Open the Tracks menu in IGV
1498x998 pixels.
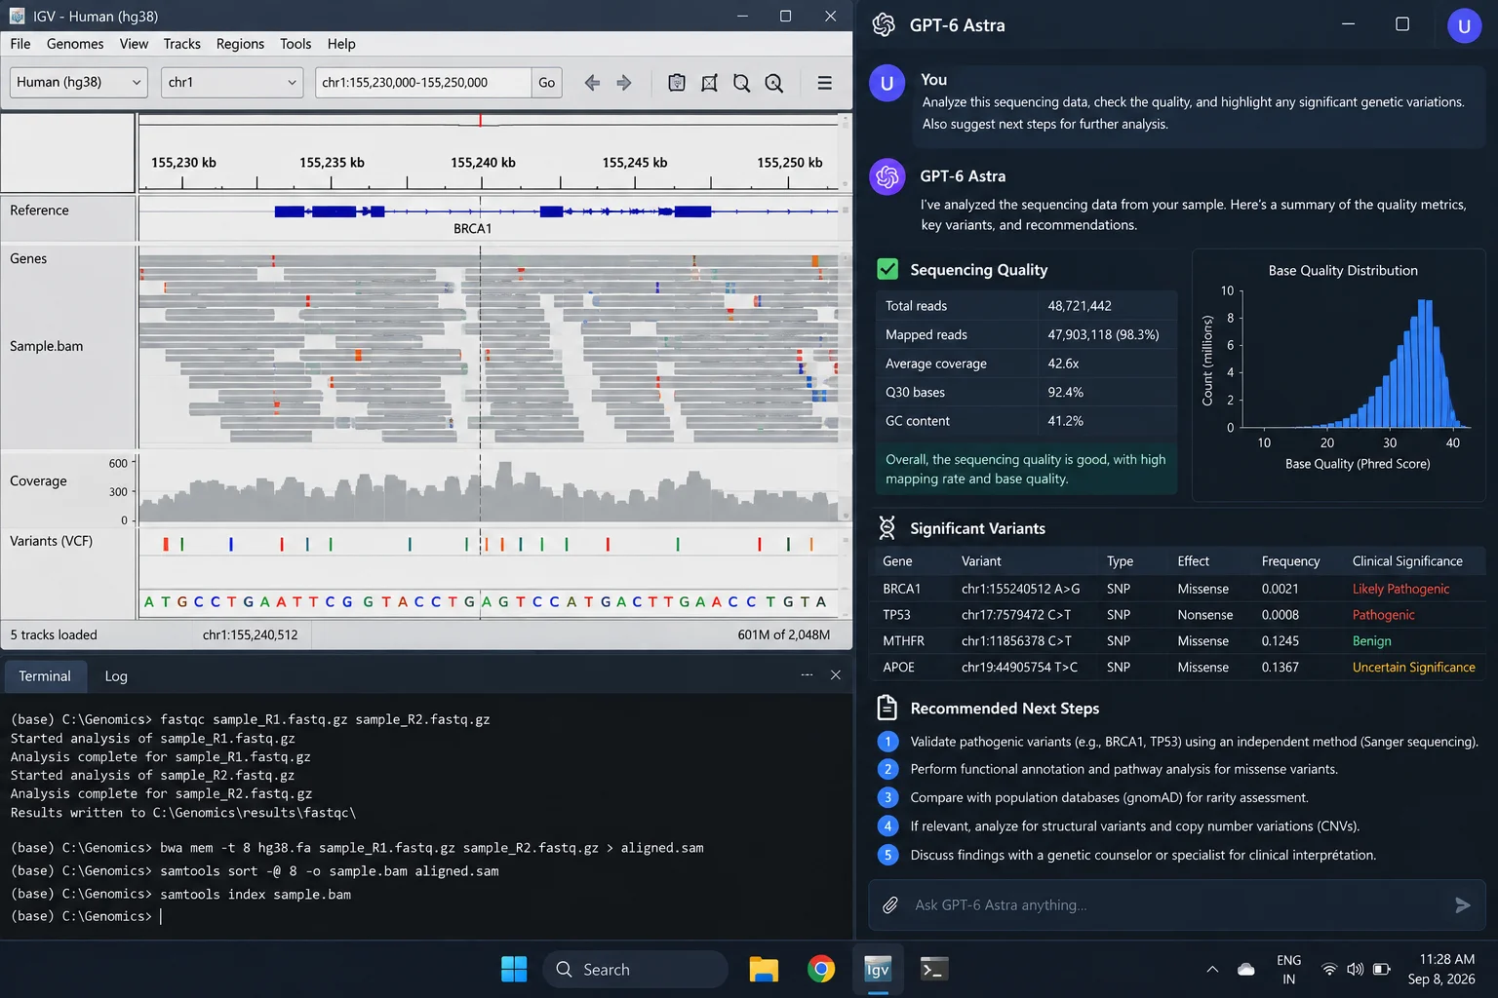click(181, 44)
